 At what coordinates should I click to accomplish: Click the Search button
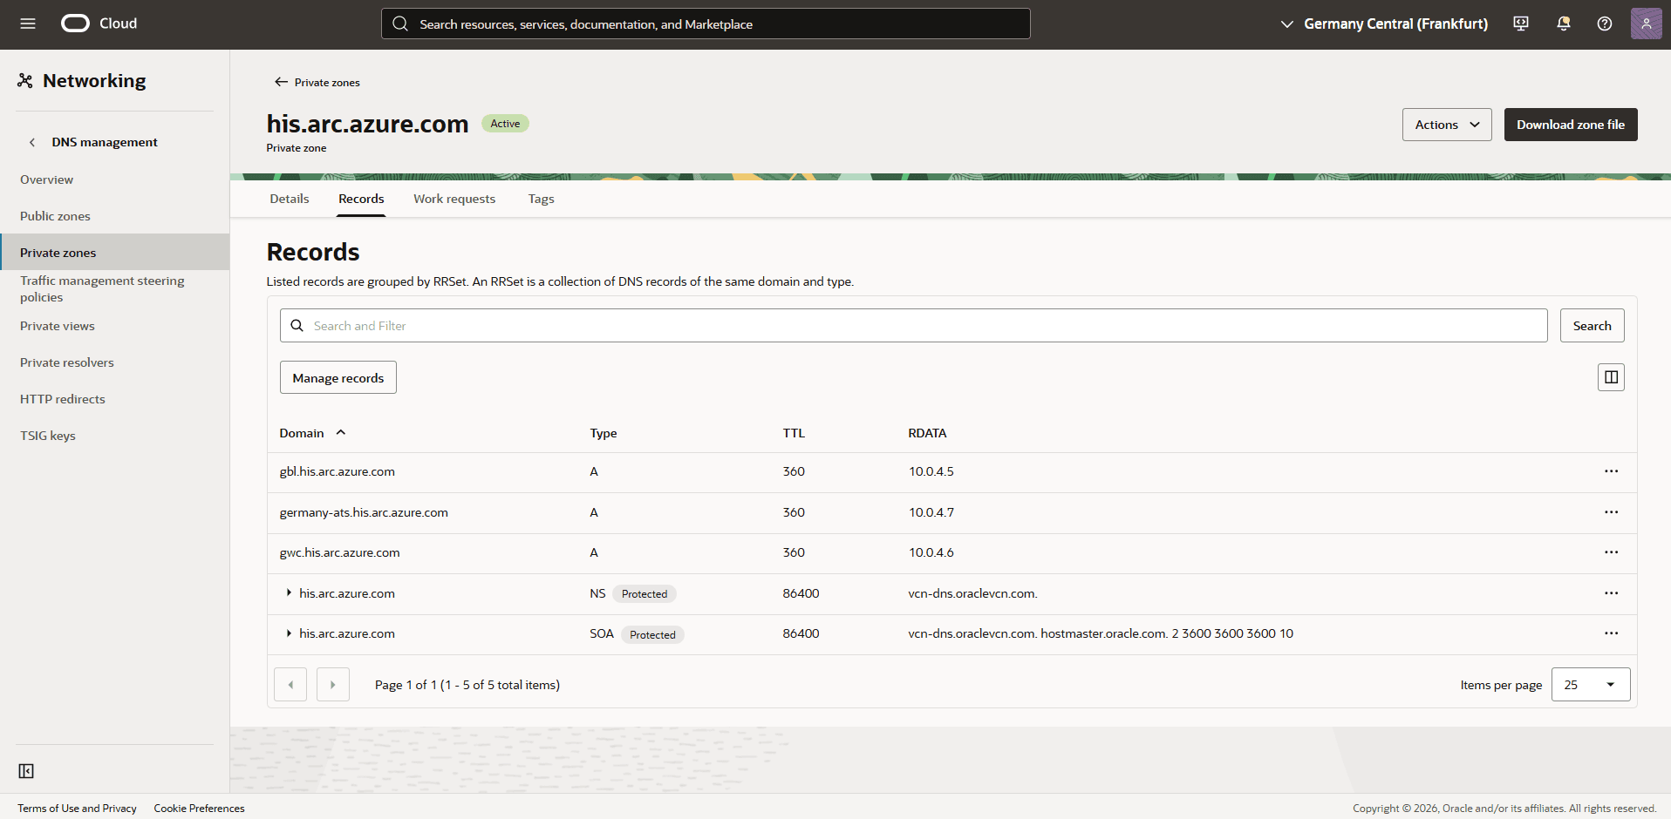1592,326
